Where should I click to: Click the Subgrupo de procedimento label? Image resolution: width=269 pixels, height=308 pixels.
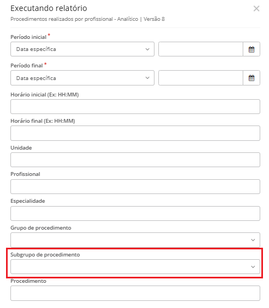[x=45, y=255]
